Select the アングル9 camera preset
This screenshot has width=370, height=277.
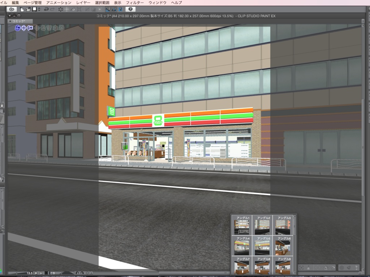point(283,265)
